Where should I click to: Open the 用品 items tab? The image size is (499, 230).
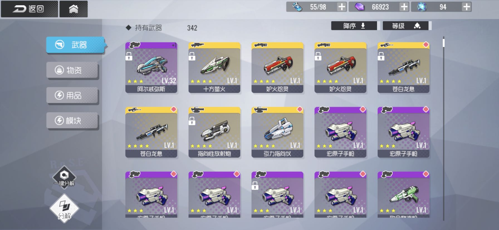tap(72, 95)
